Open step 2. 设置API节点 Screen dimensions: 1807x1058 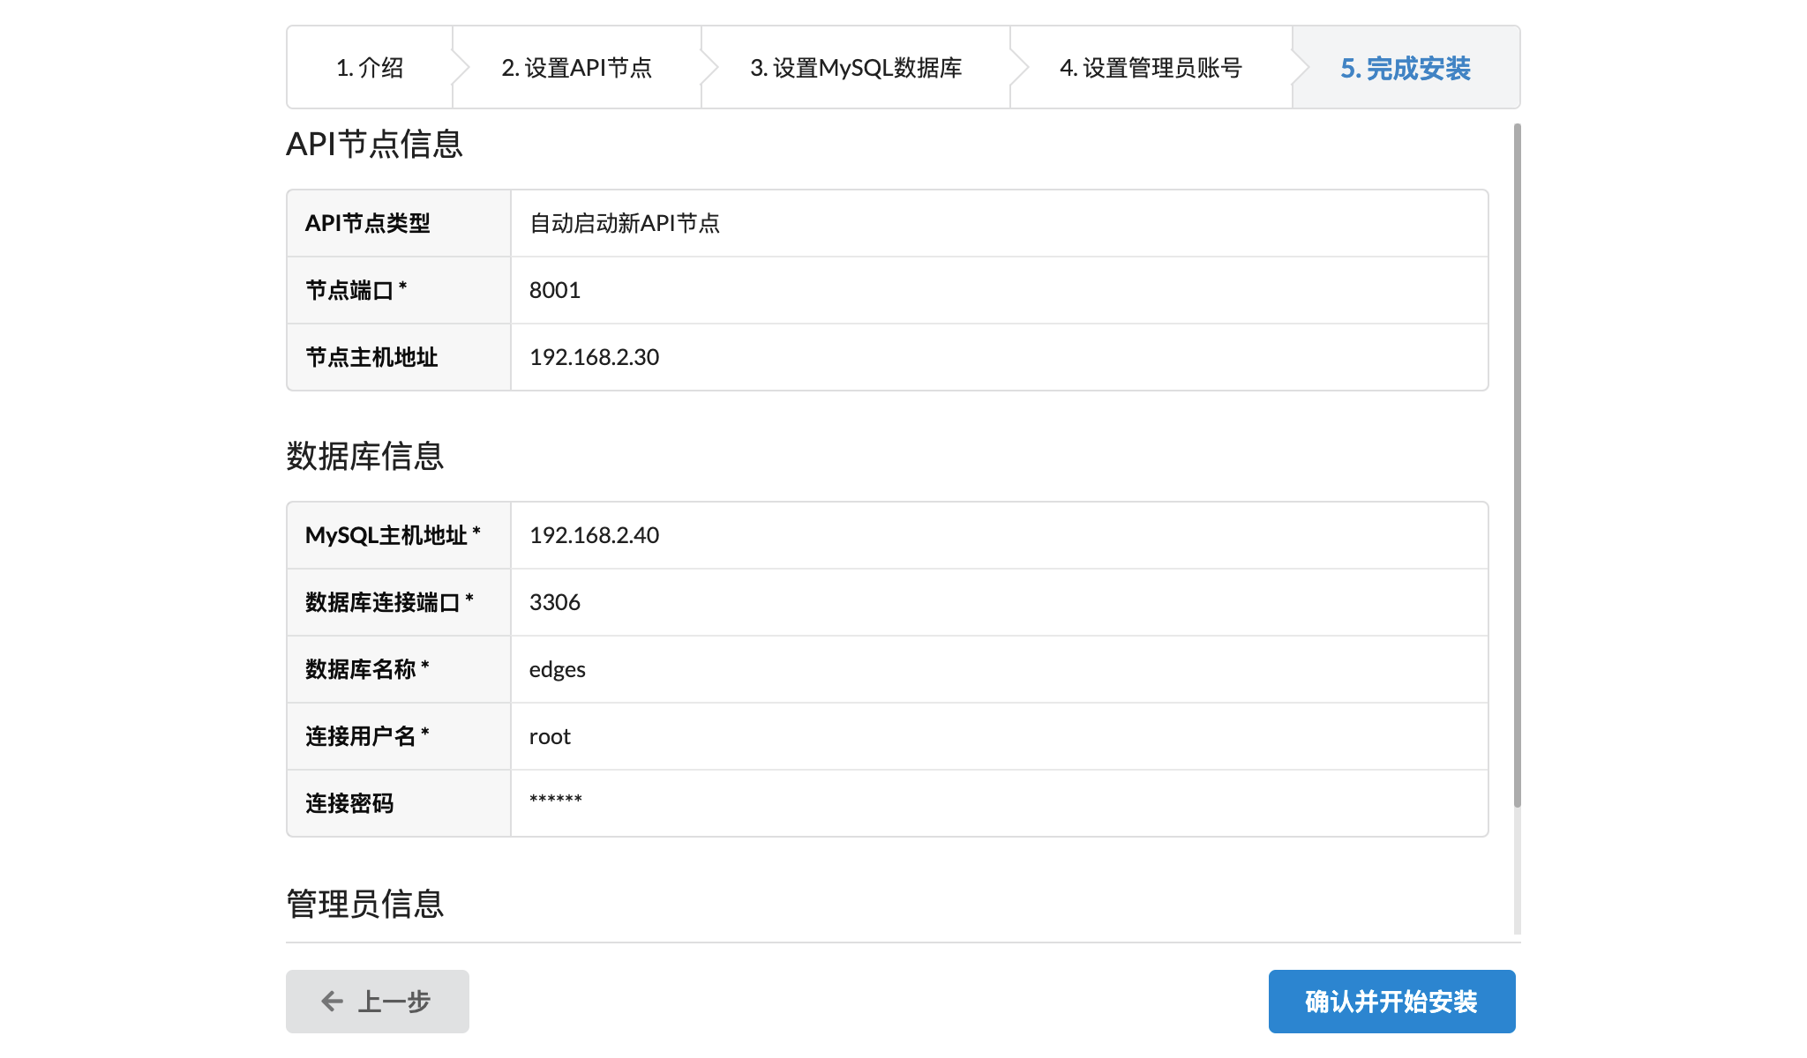(x=577, y=68)
